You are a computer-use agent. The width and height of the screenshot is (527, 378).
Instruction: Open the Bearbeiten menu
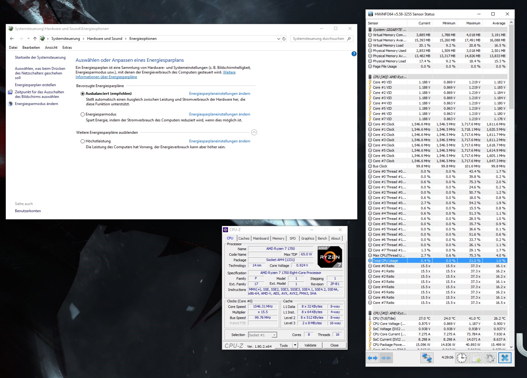[31, 48]
